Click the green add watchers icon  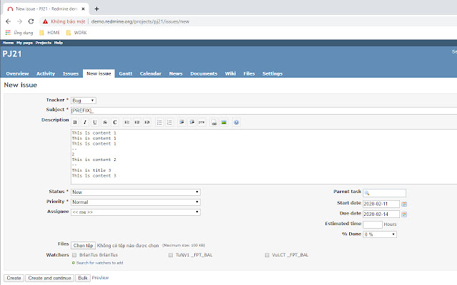[74, 263]
